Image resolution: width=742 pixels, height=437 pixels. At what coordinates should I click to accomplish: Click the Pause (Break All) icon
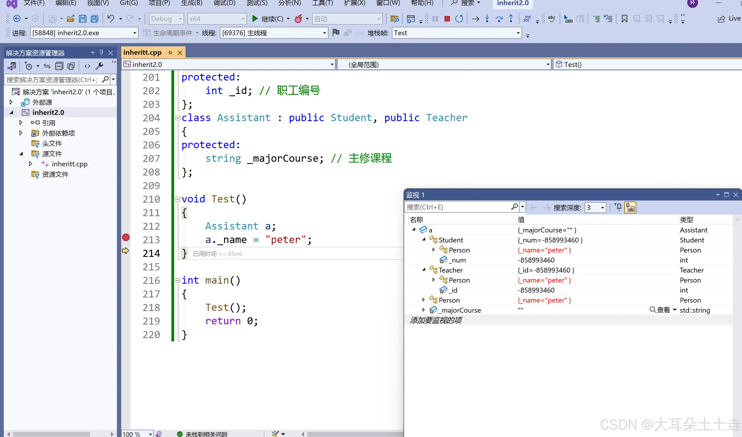click(435, 19)
